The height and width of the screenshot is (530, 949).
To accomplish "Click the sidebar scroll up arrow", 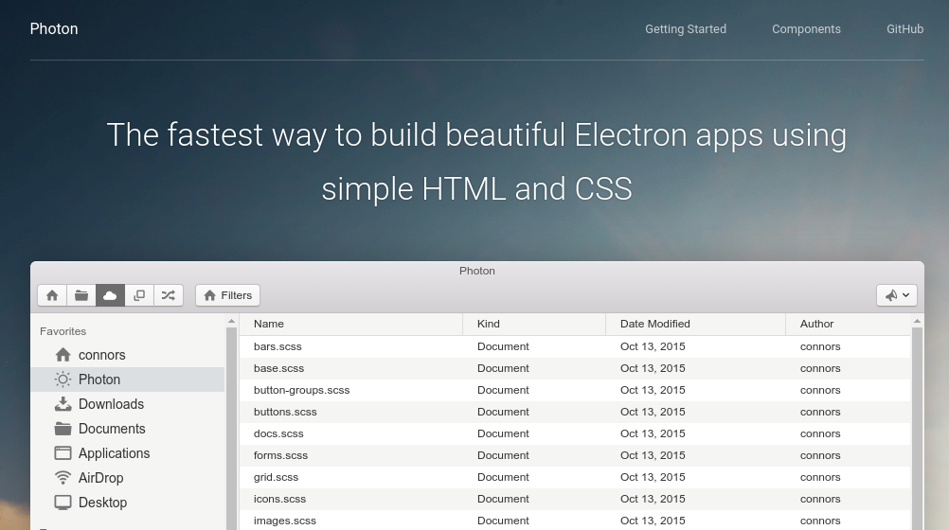I will click(x=231, y=321).
